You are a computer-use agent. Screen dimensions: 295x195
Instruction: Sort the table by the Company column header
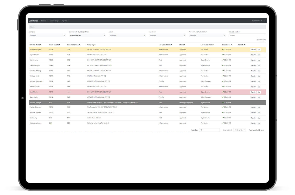pos(91,45)
